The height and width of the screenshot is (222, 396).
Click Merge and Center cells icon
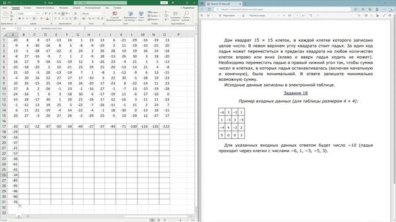75,18
